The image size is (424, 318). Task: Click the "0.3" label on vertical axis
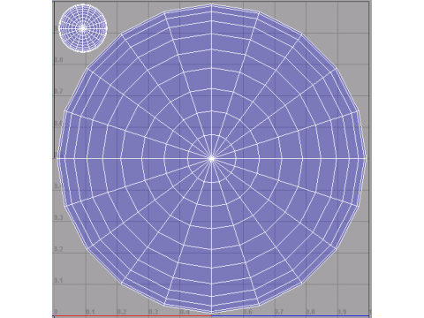[x=59, y=217]
